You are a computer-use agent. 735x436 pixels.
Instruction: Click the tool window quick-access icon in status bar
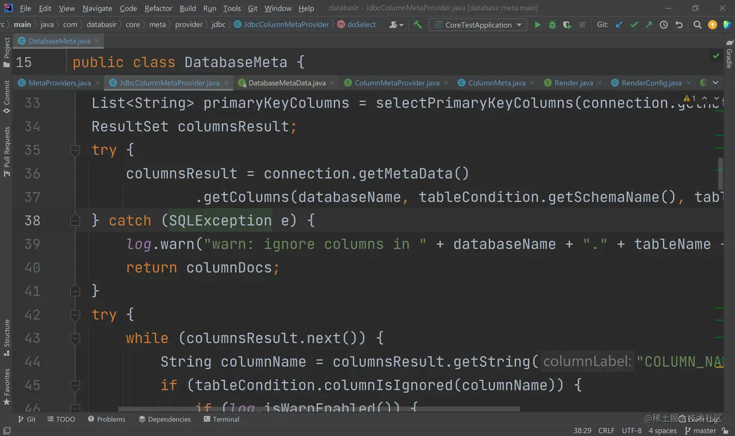(x=7, y=431)
